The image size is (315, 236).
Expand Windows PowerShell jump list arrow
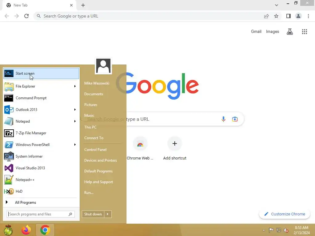(75, 145)
